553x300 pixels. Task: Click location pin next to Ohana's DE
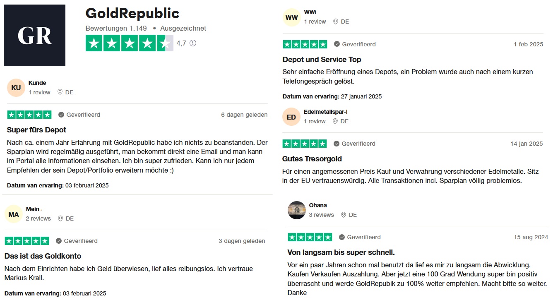pyautogui.click(x=343, y=215)
